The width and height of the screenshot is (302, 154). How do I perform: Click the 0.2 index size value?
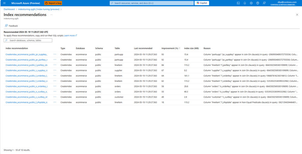(185, 70)
